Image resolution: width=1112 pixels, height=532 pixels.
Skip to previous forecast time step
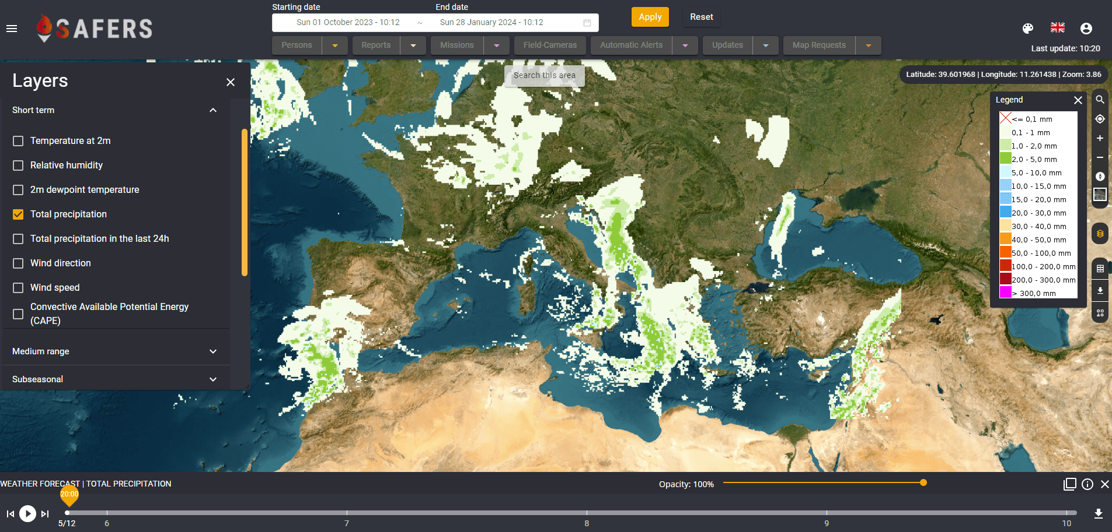click(x=11, y=513)
